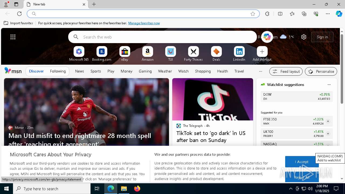Open the Favorites list icon
The width and height of the screenshot is (345, 194).
292,14
